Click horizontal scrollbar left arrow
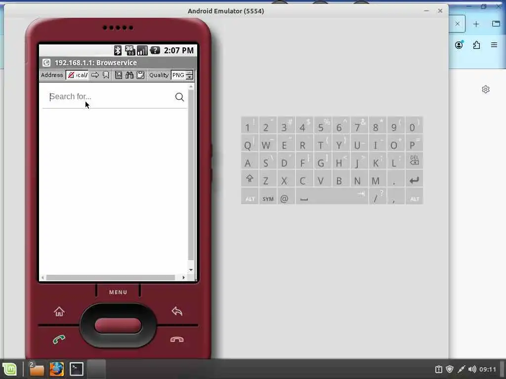 43,277
